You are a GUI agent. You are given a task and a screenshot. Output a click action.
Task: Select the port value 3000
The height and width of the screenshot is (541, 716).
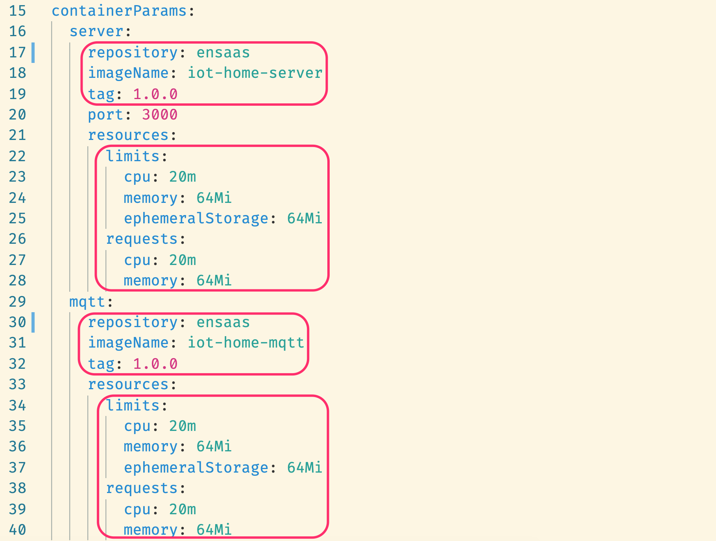[x=160, y=115]
